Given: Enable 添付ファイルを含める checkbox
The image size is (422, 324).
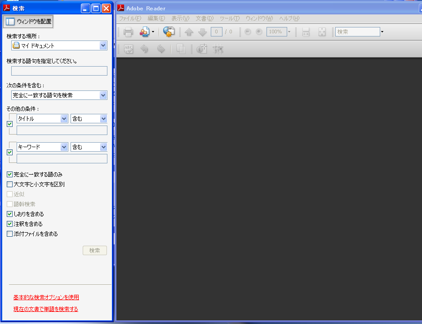Looking at the screenshot, I should pos(10,234).
